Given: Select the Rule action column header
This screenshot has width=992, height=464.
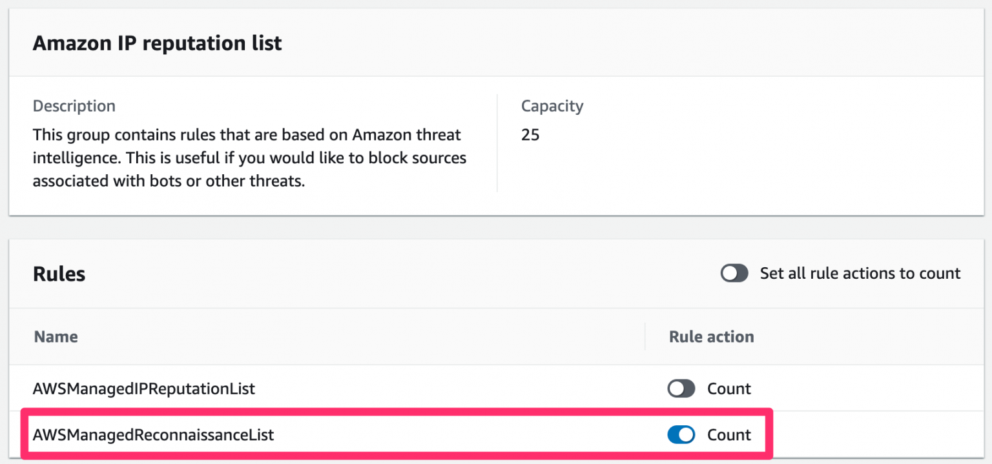Looking at the screenshot, I should click(711, 336).
